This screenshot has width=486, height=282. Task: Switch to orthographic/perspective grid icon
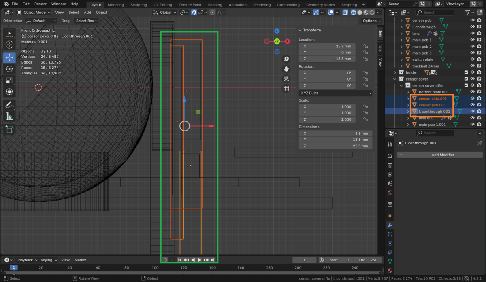point(286,89)
